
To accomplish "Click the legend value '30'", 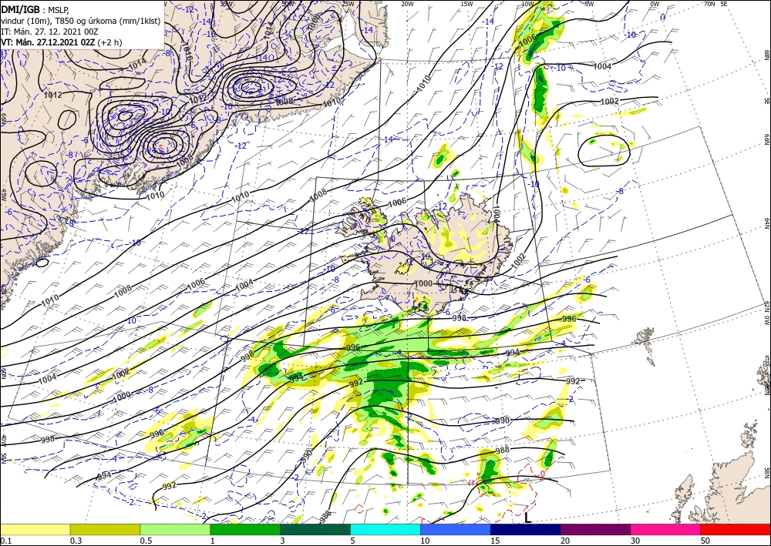I will tap(635, 541).
